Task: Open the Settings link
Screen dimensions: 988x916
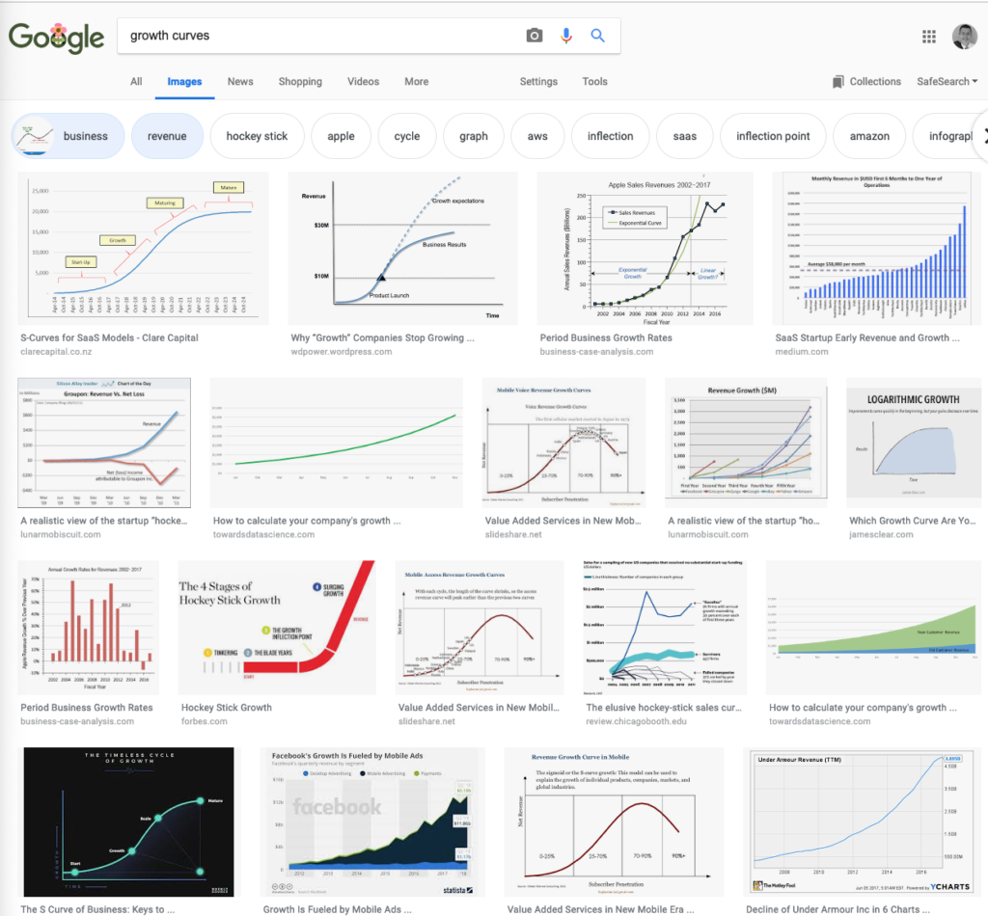Action: point(538,81)
